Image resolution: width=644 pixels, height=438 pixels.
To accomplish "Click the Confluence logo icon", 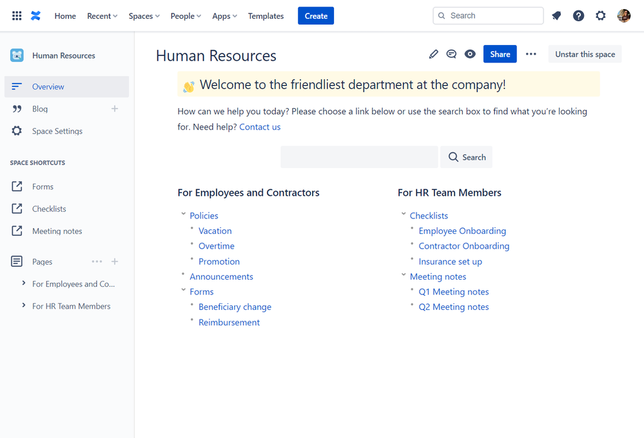I will tap(35, 15).
